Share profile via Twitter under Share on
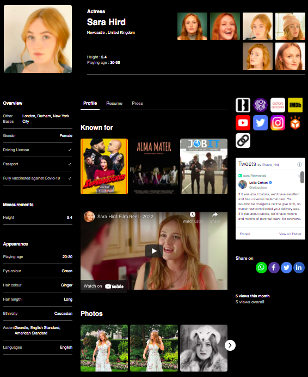This screenshot has width=308, height=377. [286, 267]
